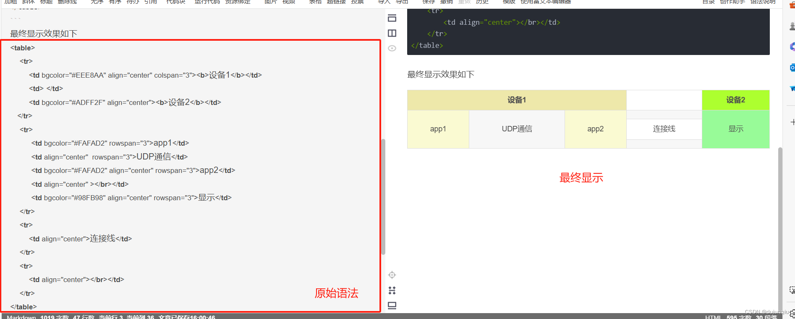
Task: Click the 运行代码 toolbar item
Action: [x=207, y=2]
